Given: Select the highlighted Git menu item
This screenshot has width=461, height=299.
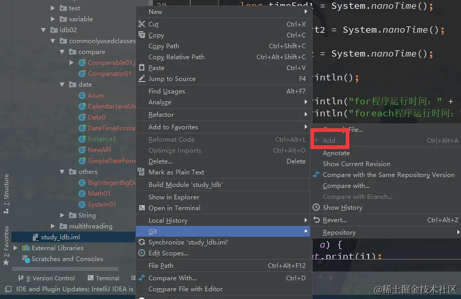Looking at the screenshot, I should tap(223, 231).
